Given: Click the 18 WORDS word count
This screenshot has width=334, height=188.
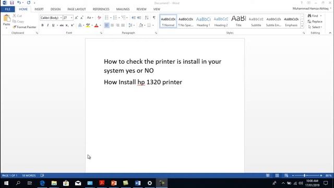Looking at the screenshot, I should pos(29,175).
